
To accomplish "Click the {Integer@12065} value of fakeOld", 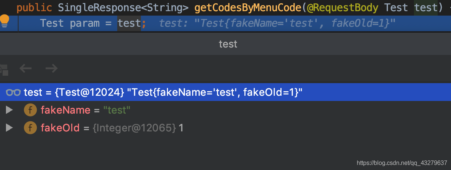I will pos(134,128).
